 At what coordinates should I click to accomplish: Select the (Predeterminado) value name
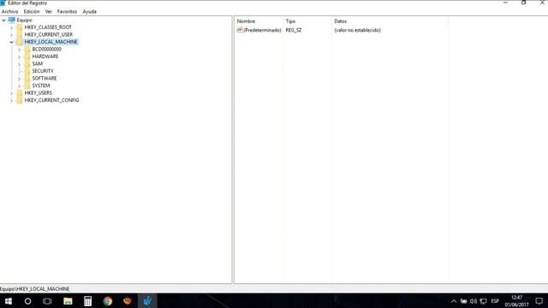tap(262, 31)
